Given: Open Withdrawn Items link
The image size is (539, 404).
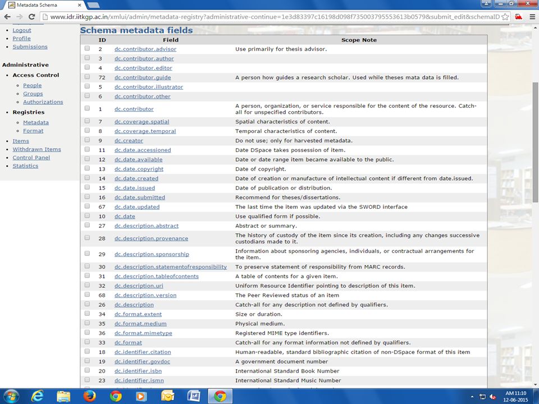Looking at the screenshot, I should tap(37, 149).
